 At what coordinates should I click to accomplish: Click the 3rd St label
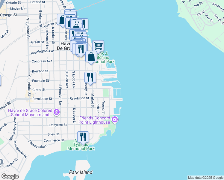click(198, 4)
